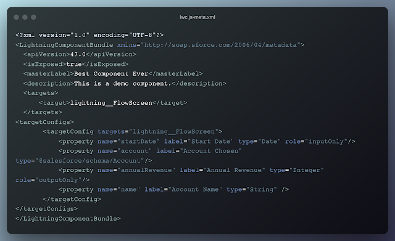This screenshot has width=395, height=241.
Task: Click the opening targetConfigs tag
Action: click(x=44, y=122)
